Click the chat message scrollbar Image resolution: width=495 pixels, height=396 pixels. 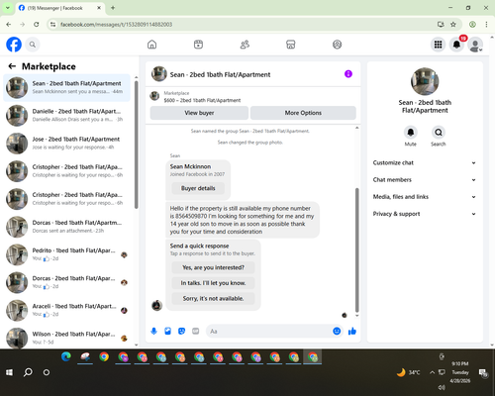(x=356, y=249)
